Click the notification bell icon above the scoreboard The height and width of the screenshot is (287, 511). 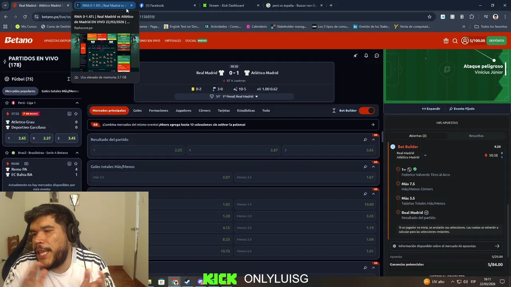[x=366, y=55]
